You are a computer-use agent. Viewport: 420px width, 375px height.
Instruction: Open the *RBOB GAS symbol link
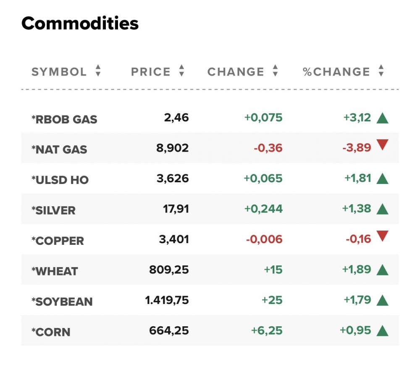tap(64, 119)
